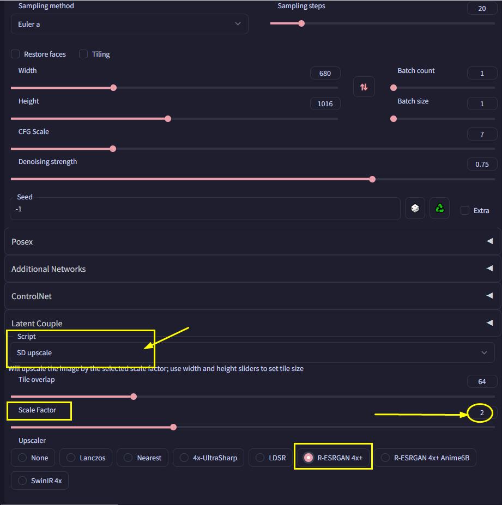
Task: Select the Lanczos upscaler
Action: tap(86, 458)
